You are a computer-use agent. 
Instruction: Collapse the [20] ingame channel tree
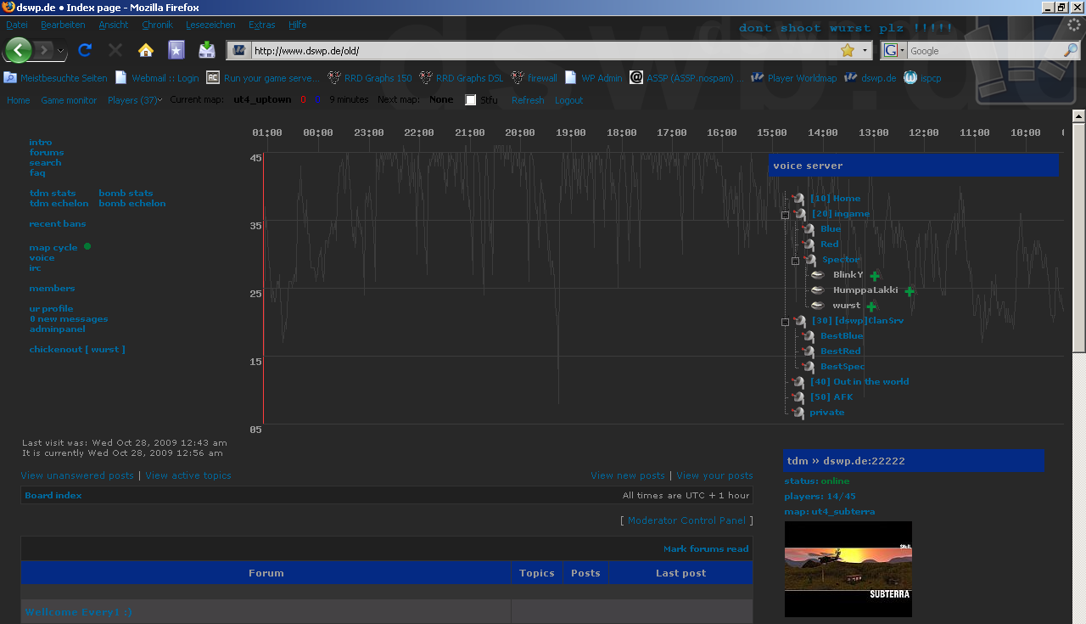point(786,215)
